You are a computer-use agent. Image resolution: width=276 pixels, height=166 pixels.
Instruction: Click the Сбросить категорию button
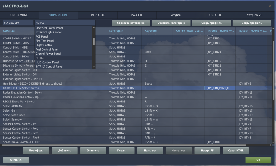(131, 23)
